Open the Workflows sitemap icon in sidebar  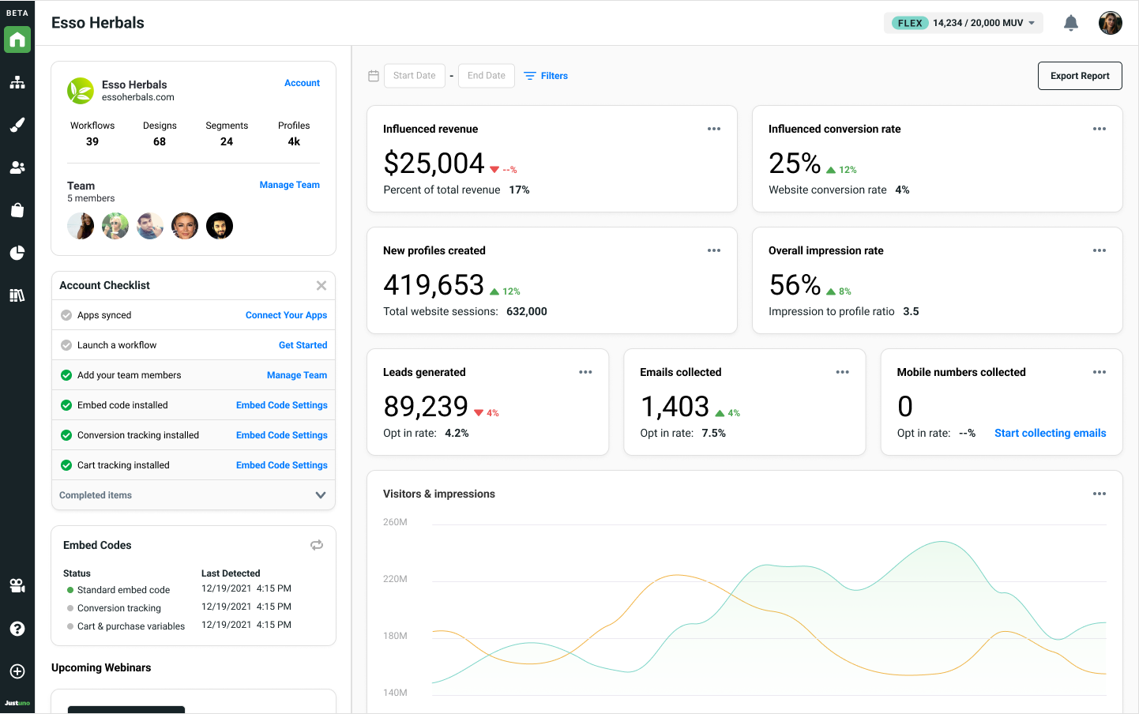[17, 81]
